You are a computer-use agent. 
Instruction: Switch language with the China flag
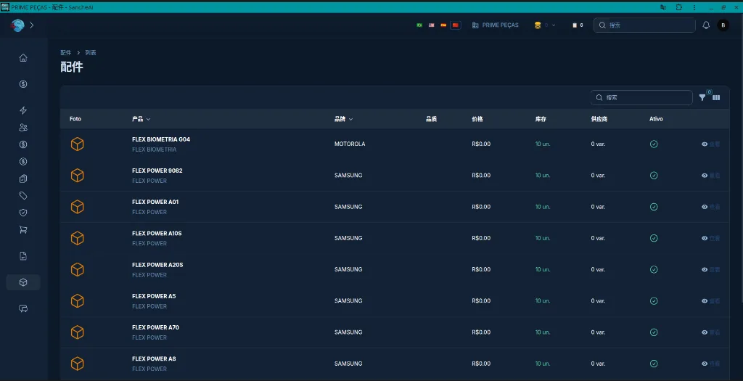(456, 25)
